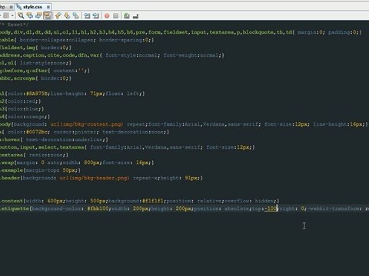Close the style.css tab
The height and width of the screenshot is (276, 369).
tap(48, 7)
